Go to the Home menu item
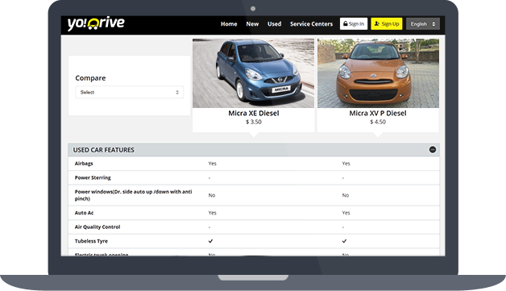This screenshot has height=291, width=506. click(x=229, y=24)
